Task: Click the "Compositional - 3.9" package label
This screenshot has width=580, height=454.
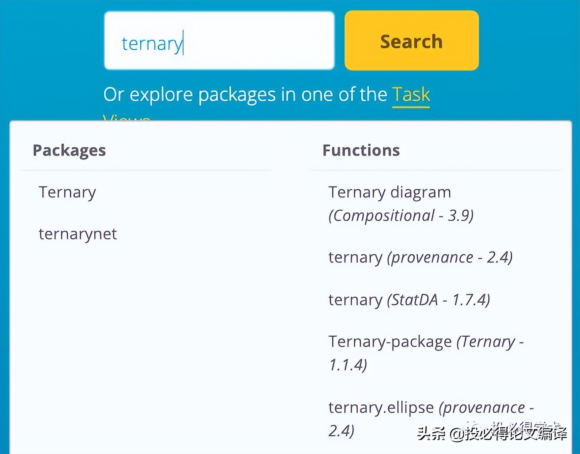Action: (401, 216)
